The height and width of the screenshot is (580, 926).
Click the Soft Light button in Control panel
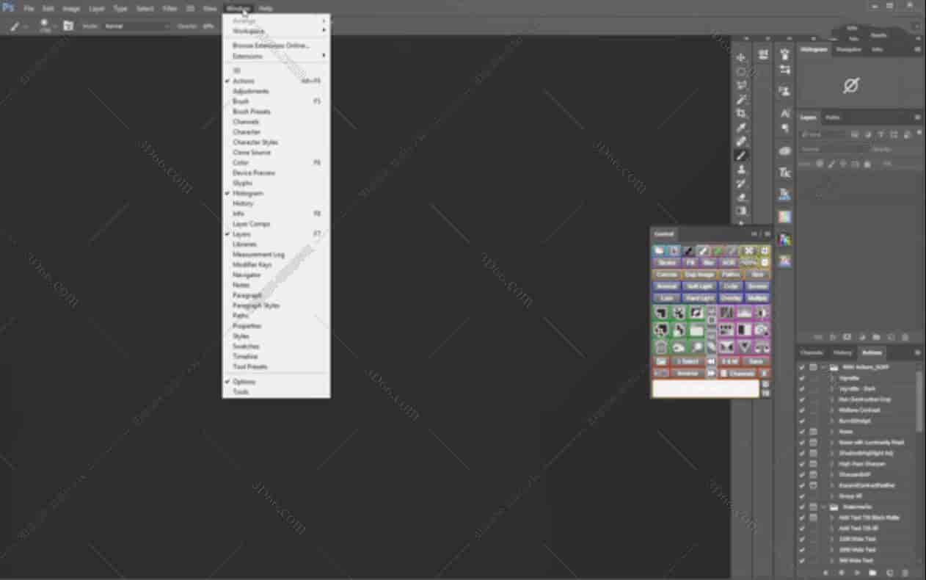click(x=699, y=286)
